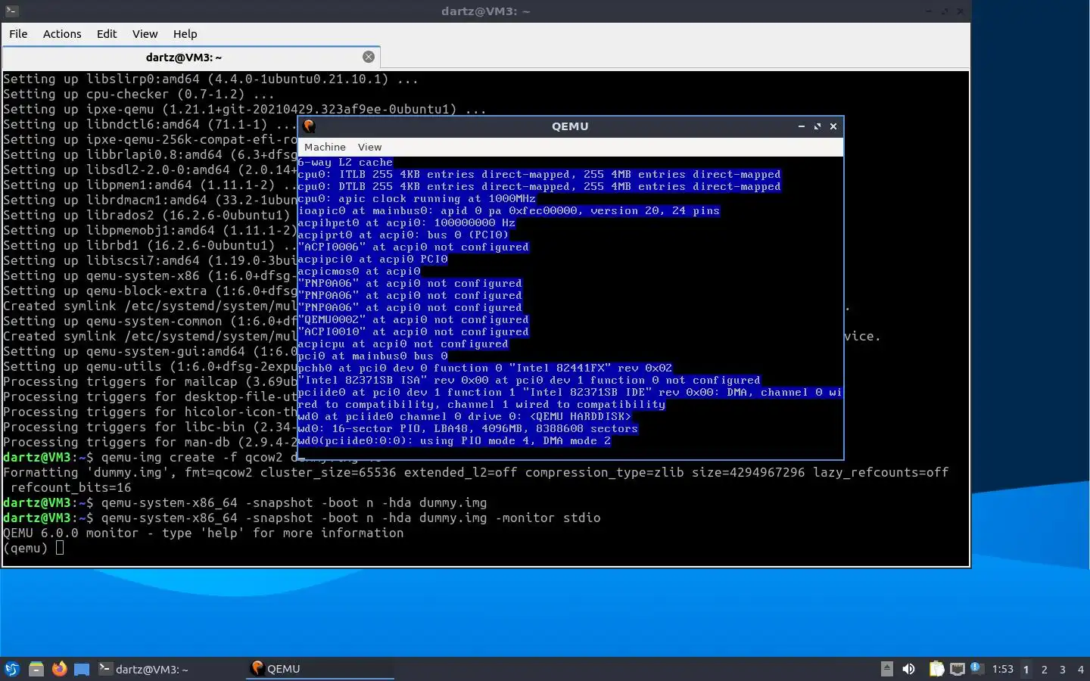Launch the file manager from the taskbar
The height and width of the screenshot is (681, 1090).
pyautogui.click(x=36, y=669)
